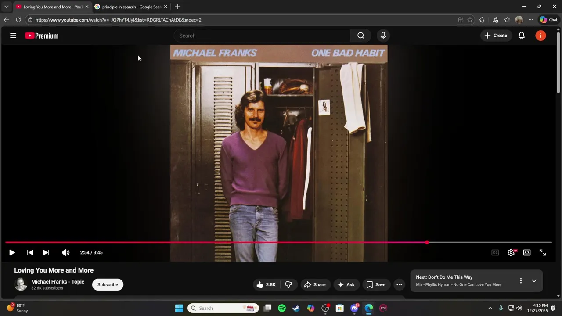Share this video

(x=315, y=284)
